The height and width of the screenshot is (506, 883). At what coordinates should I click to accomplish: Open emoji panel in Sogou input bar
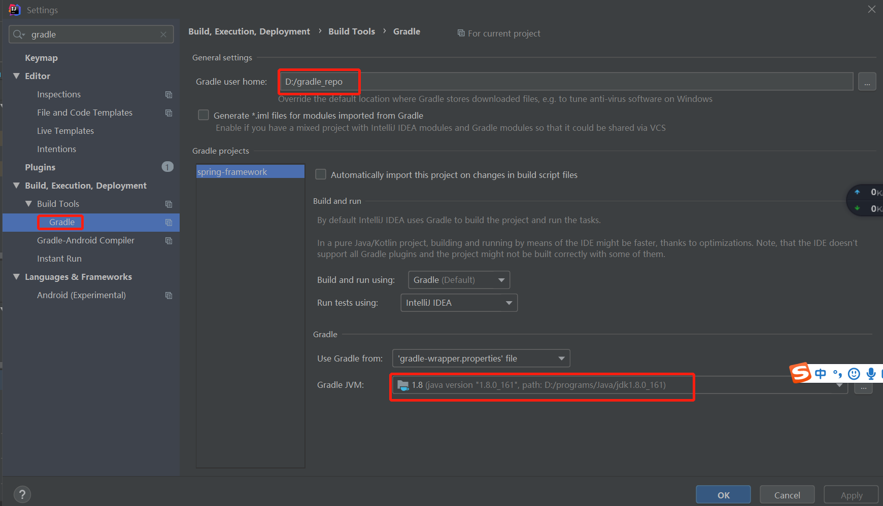(854, 374)
